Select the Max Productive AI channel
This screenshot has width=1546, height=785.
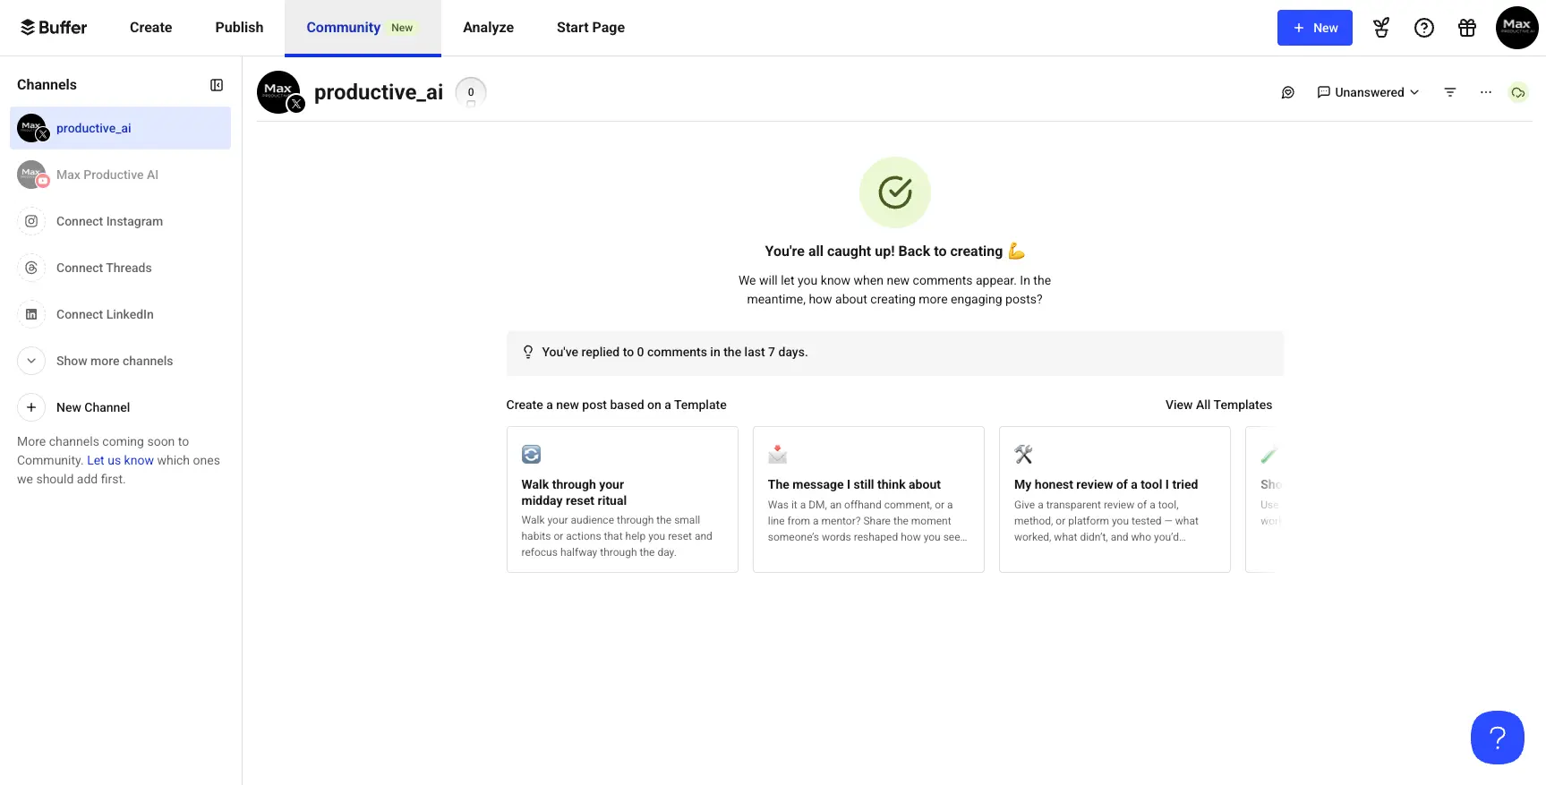(120, 175)
